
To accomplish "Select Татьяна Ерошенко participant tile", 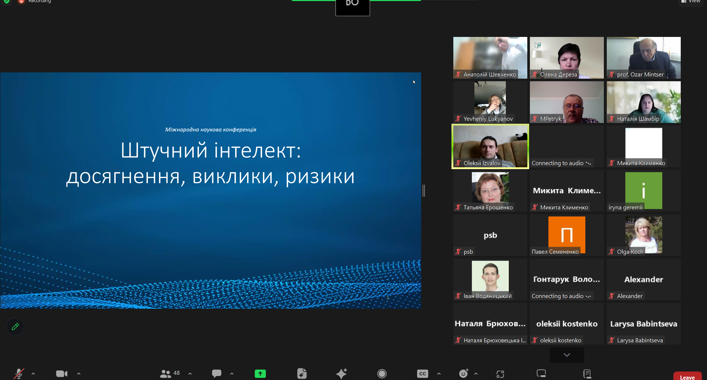I will click(x=490, y=191).
